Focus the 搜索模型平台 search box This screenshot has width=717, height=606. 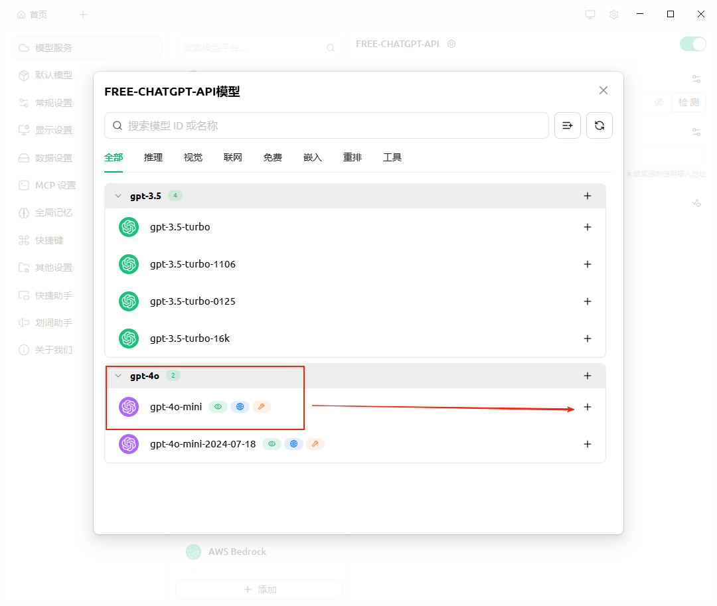260,48
